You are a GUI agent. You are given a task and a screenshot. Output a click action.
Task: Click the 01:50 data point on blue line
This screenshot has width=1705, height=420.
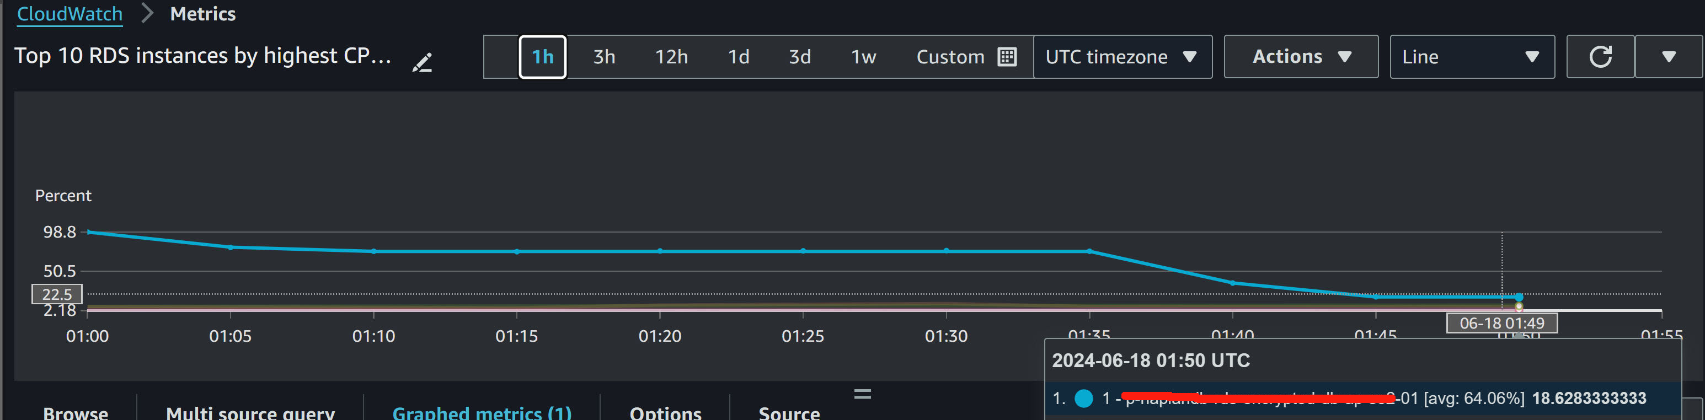(1519, 297)
